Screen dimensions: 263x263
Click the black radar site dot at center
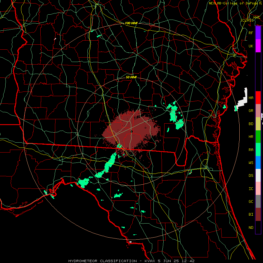131,131
